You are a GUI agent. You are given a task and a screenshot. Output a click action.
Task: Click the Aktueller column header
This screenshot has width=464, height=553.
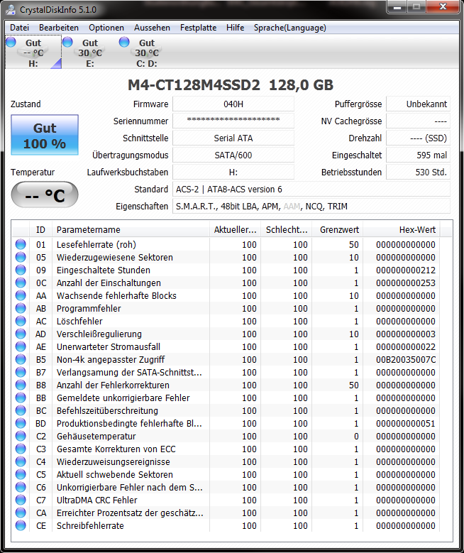tap(235, 230)
